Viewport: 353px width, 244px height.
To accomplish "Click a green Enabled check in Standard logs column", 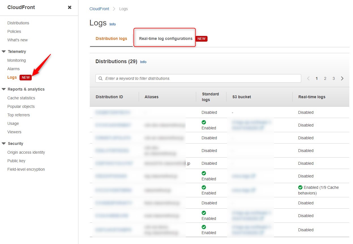I will click(x=204, y=122).
